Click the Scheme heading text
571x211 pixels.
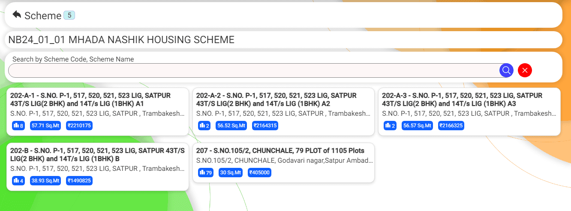click(43, 16)
